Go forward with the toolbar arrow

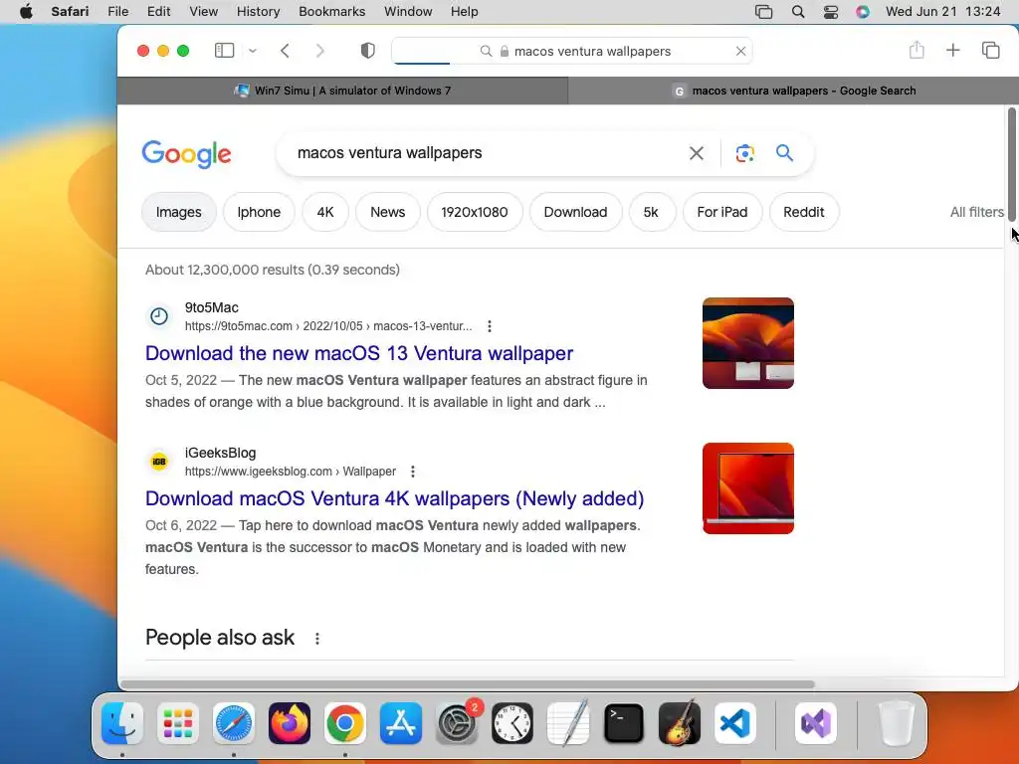(x=319, y=51)
